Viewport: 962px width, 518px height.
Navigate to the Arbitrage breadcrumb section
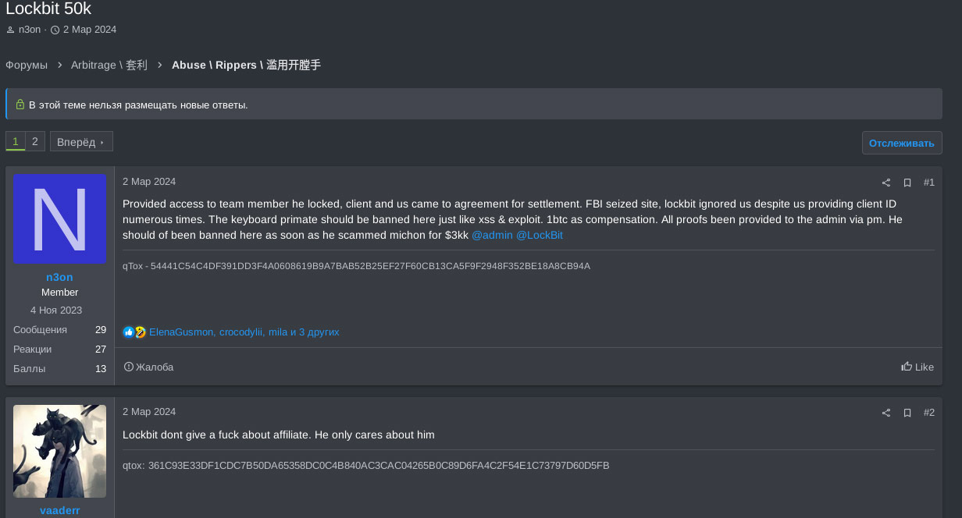(x=109, y=65)
